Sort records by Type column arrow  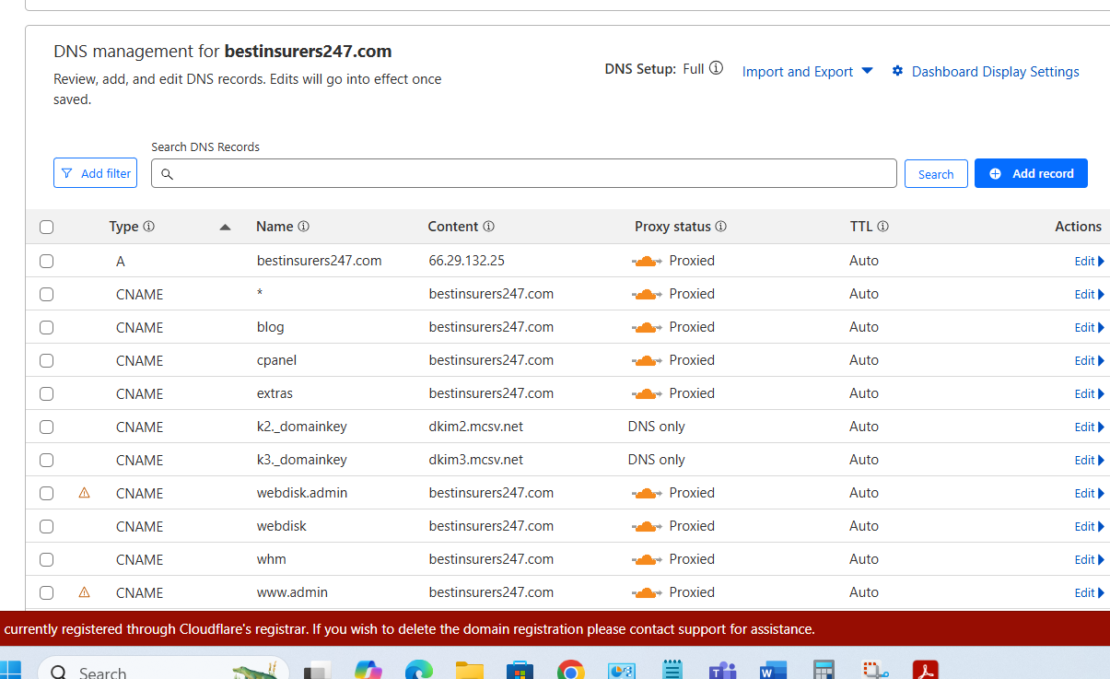pos(225,227)
